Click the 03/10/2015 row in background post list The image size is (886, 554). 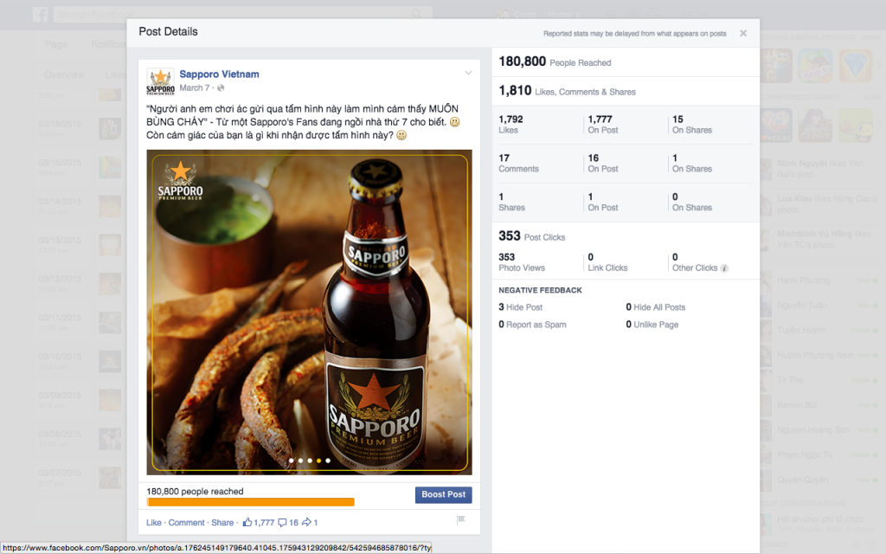point(79,361)
